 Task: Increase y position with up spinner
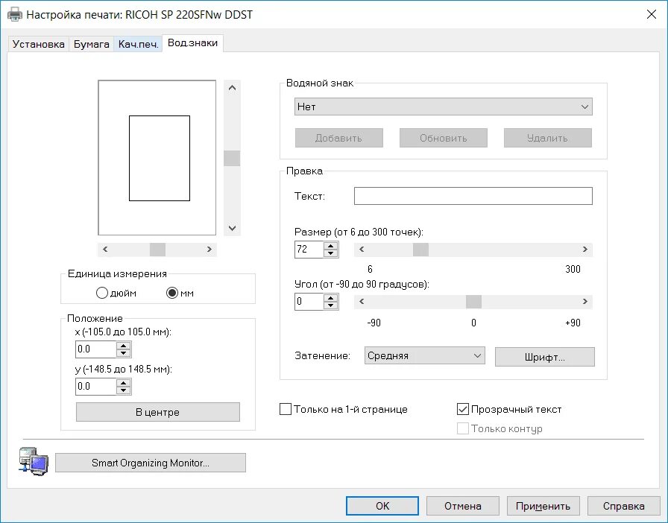124,383
